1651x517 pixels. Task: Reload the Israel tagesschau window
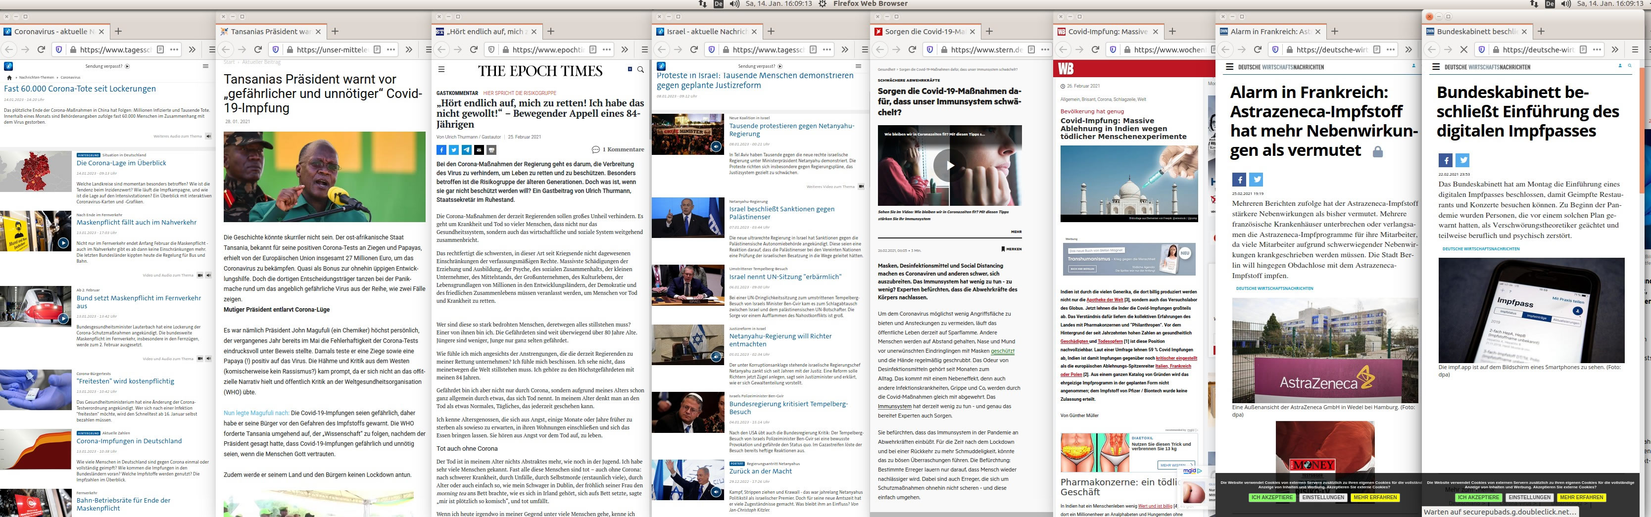[x=693, y=49]
